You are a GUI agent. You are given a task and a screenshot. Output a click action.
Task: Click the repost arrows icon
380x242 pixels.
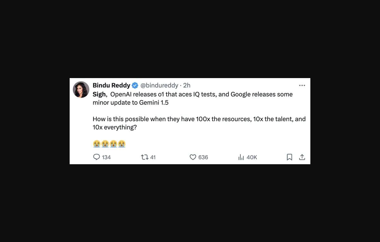pyautogui.click(x=145, y=157)
